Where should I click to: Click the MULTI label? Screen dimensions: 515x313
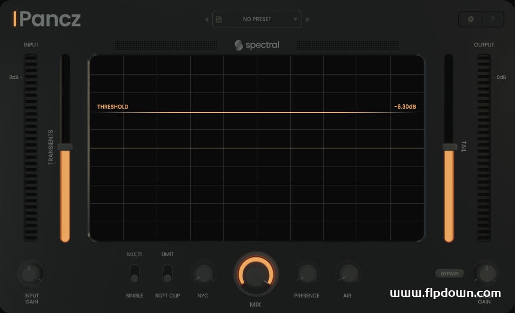coord(135,254)
